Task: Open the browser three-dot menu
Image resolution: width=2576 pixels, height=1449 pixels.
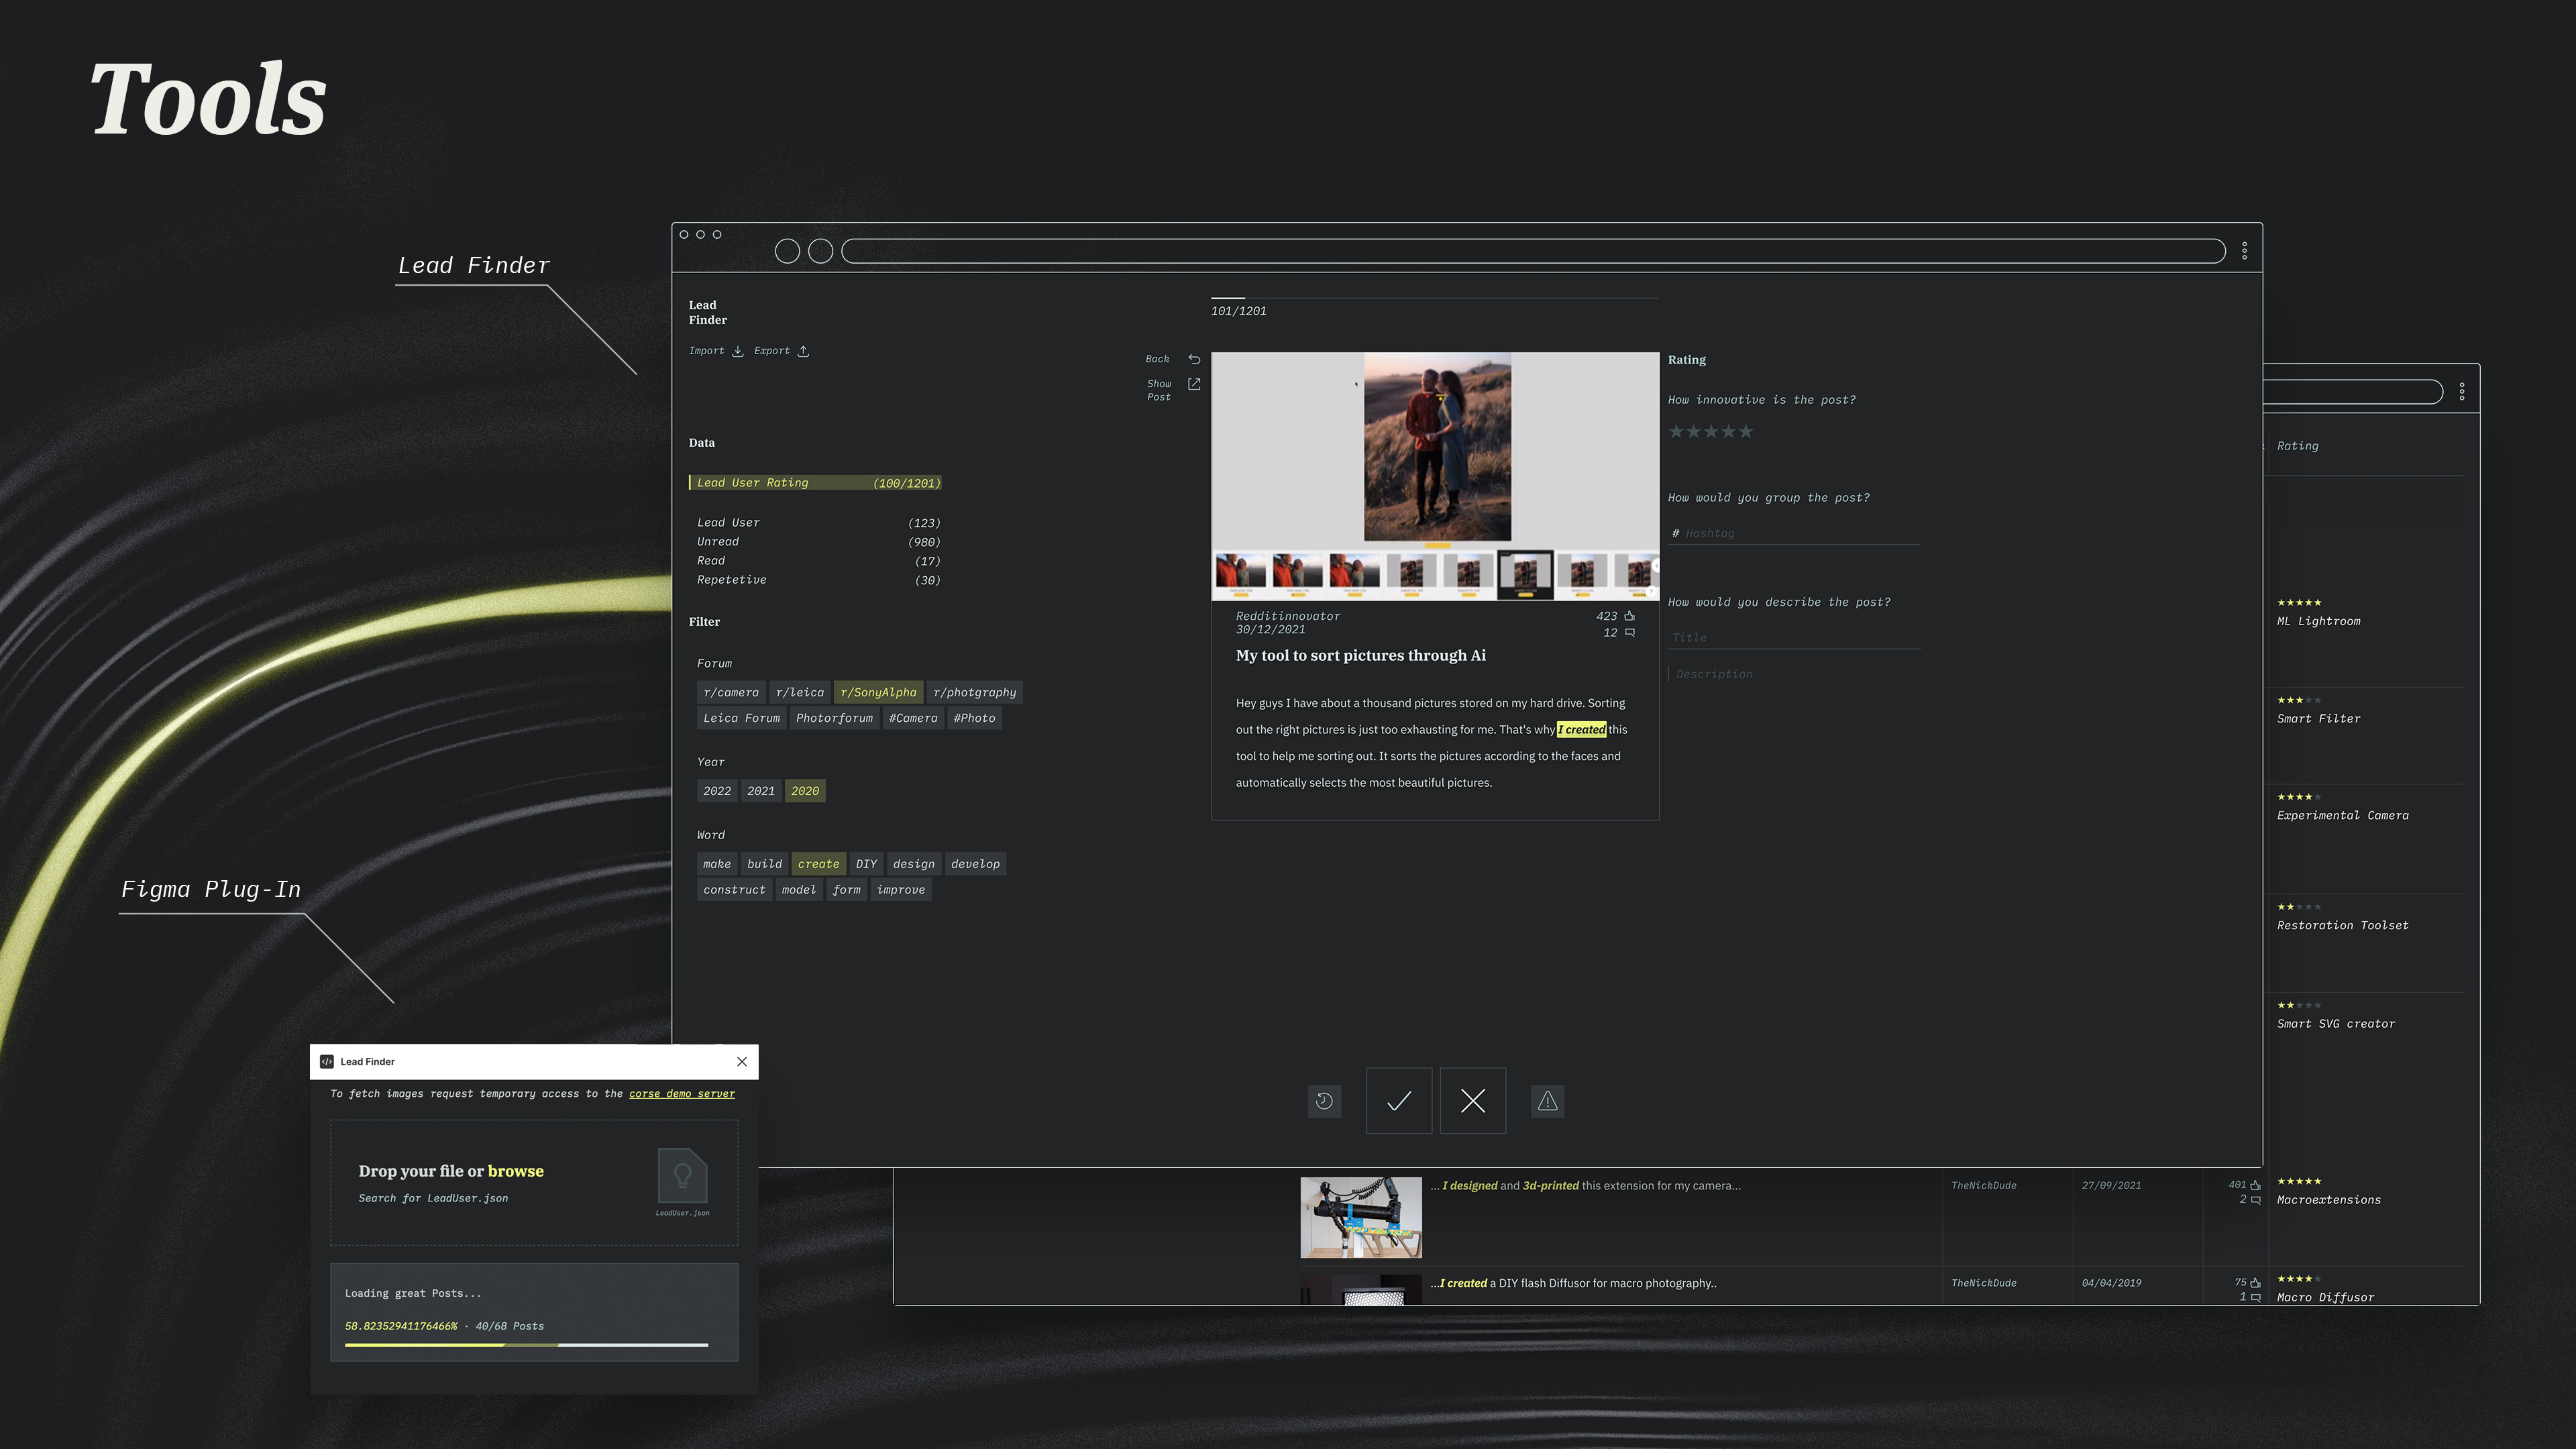Action: click(2244, 251)
